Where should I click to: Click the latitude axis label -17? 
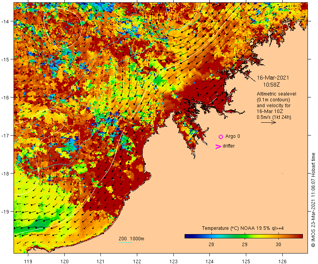pyautogui.click(x=5, y=135)
